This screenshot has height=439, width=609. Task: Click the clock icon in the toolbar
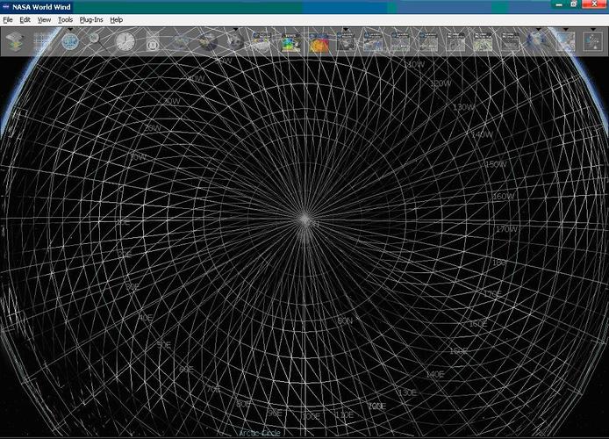coord(125,41)
